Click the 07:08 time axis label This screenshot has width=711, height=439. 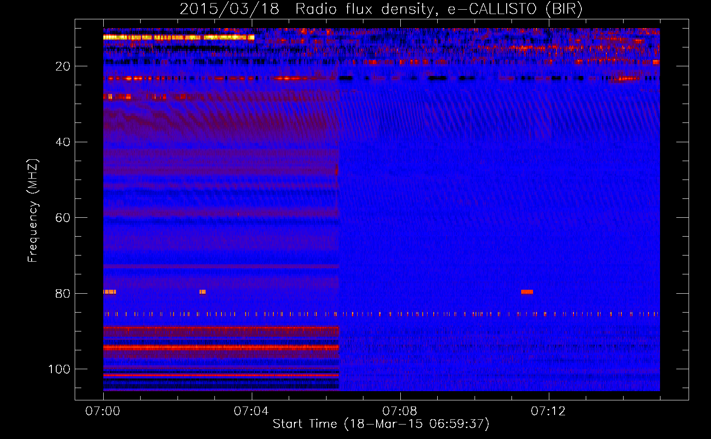tap(400, 411)
